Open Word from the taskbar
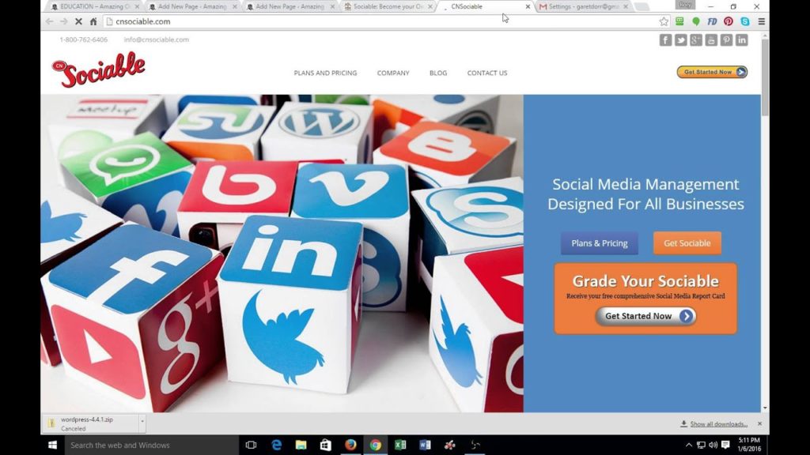This screenshot has height=455, width=810. [x=425, y=445]
